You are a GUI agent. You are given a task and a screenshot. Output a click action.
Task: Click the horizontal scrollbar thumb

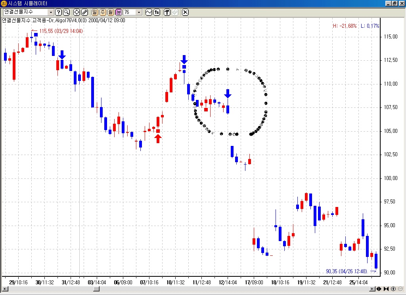click(96, 289)
